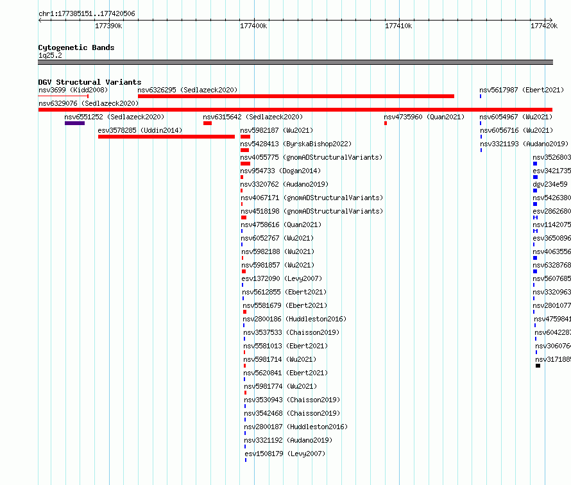
Task: Click nsv5581013 (Ebert2021) label
Action: pyautogui.click(x=285, y=346)
